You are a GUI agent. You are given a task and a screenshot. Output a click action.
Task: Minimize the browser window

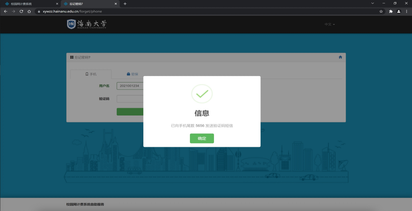[x=384, y=3]
